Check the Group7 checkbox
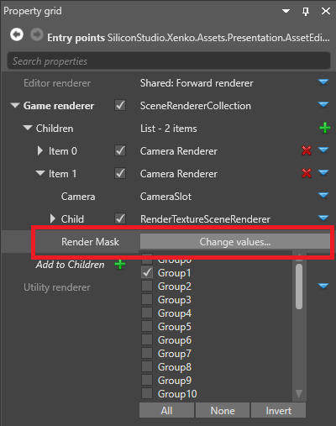The image size is (336, 426). click(147, 353)
